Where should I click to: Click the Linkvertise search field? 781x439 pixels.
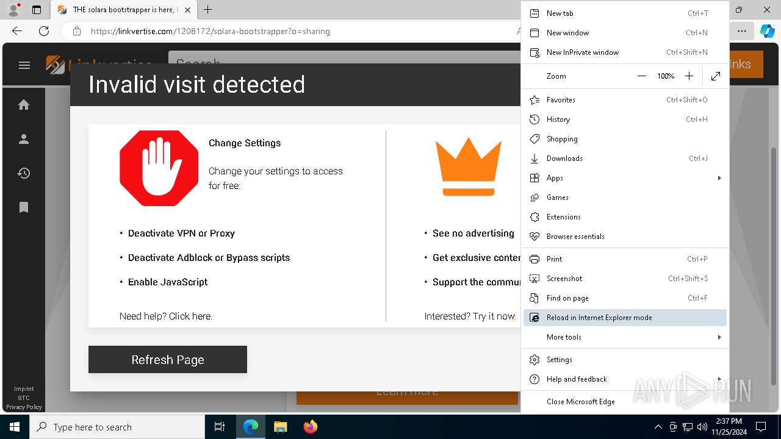(x=345, y=63)
